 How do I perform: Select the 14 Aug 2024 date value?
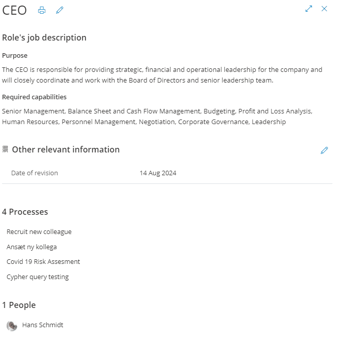tap(158, 173)
